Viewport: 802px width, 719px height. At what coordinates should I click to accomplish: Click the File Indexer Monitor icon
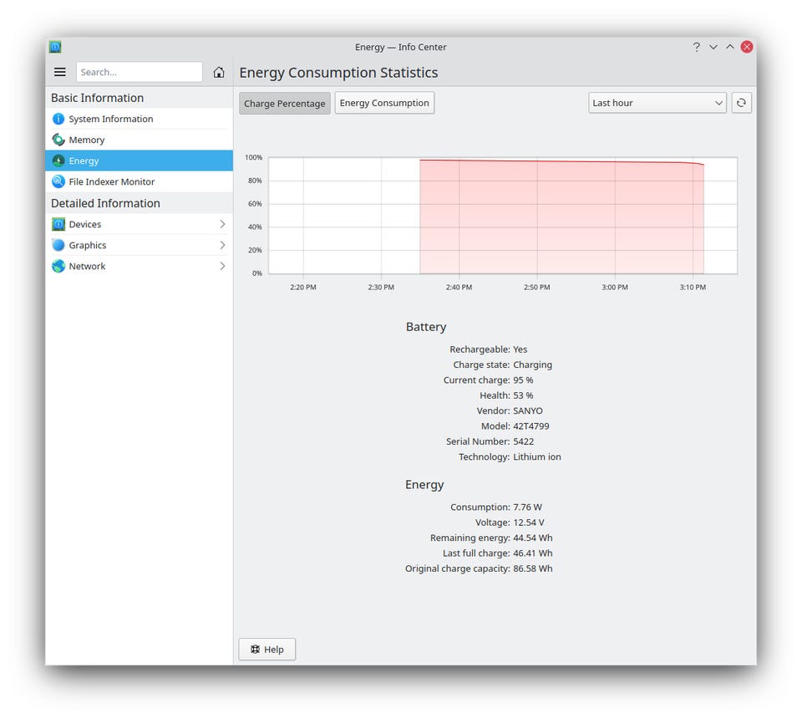[58, 181]
